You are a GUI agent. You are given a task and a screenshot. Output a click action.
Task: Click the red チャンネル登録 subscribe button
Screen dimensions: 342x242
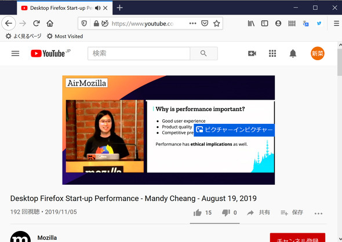[x=297, y=237]
